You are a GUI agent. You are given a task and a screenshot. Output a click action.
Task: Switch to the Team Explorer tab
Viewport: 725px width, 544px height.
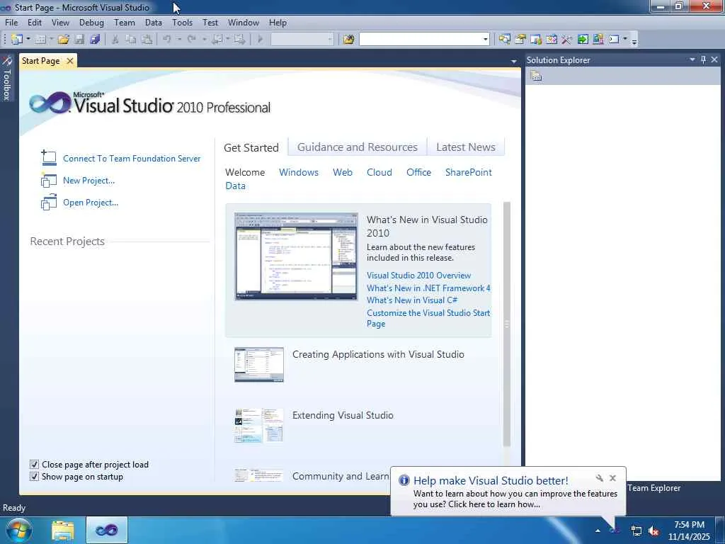[x=653, y=488]
